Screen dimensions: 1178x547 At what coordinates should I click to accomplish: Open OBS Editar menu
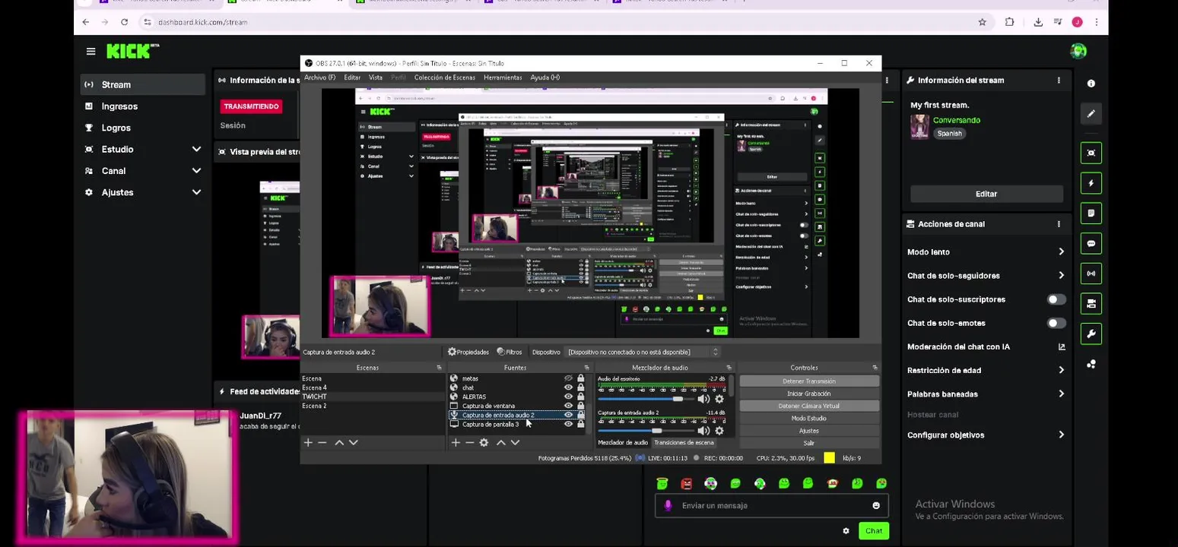pos(352,77)
